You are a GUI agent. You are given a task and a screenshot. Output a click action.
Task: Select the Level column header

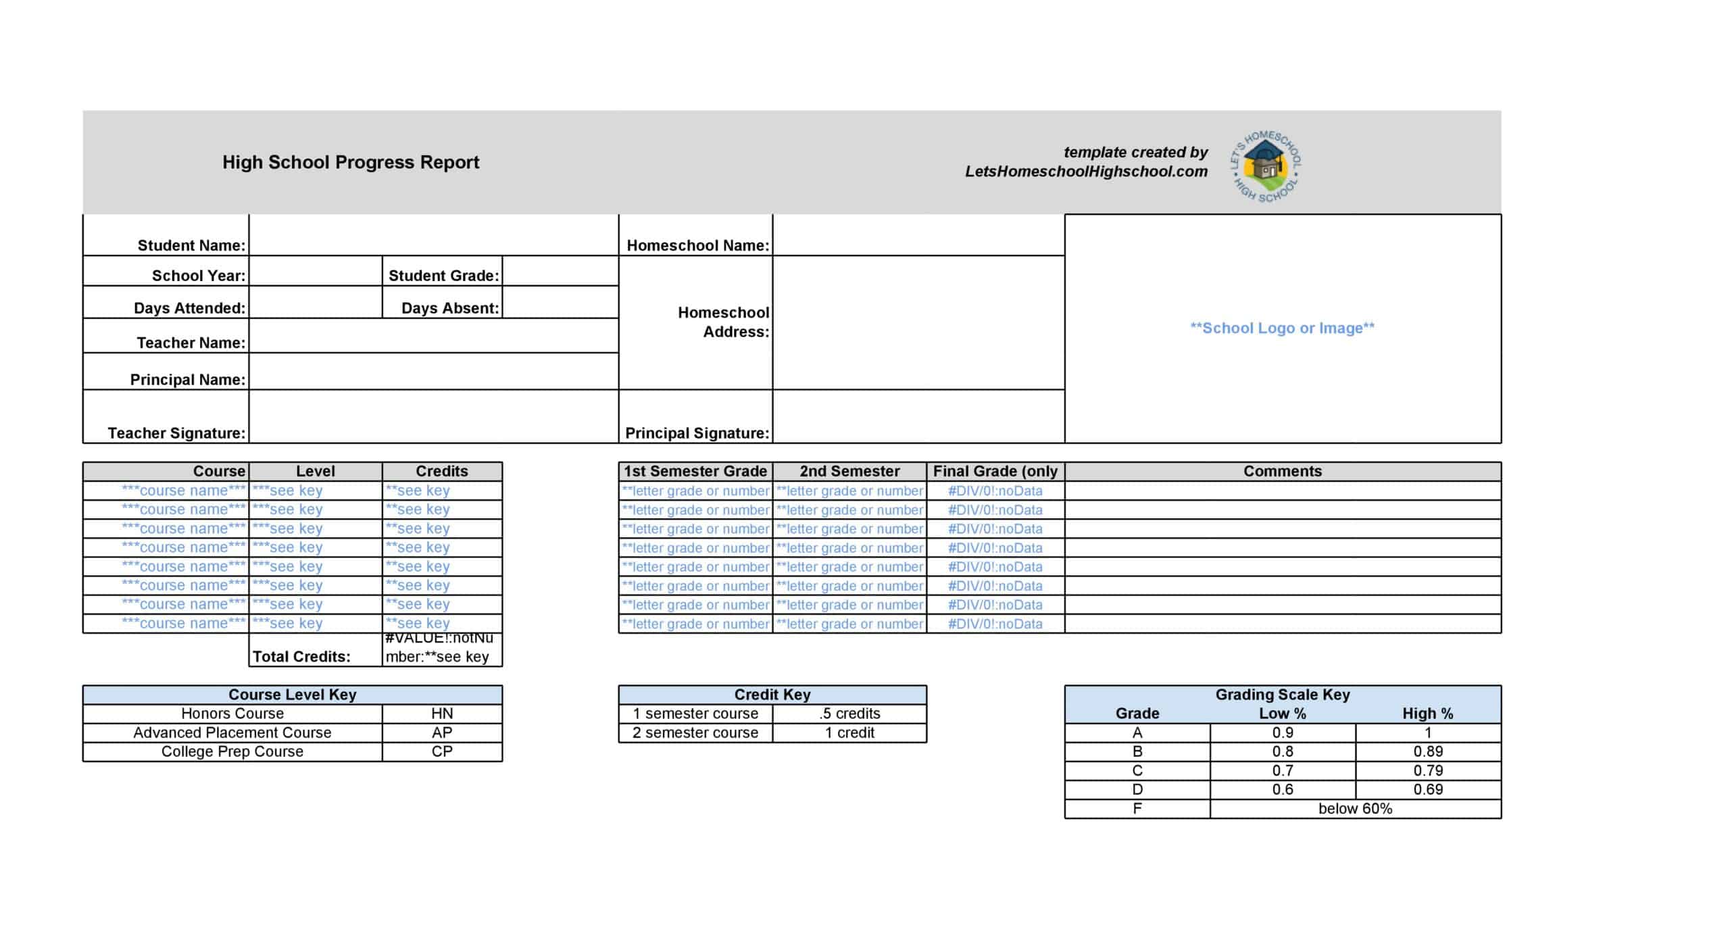click(316, 472)
